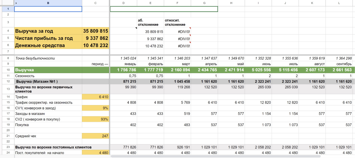Viewport: 355px width, 158px height.
Task: Click the CV1 conversion value 9%
Action: coord(96,108)
